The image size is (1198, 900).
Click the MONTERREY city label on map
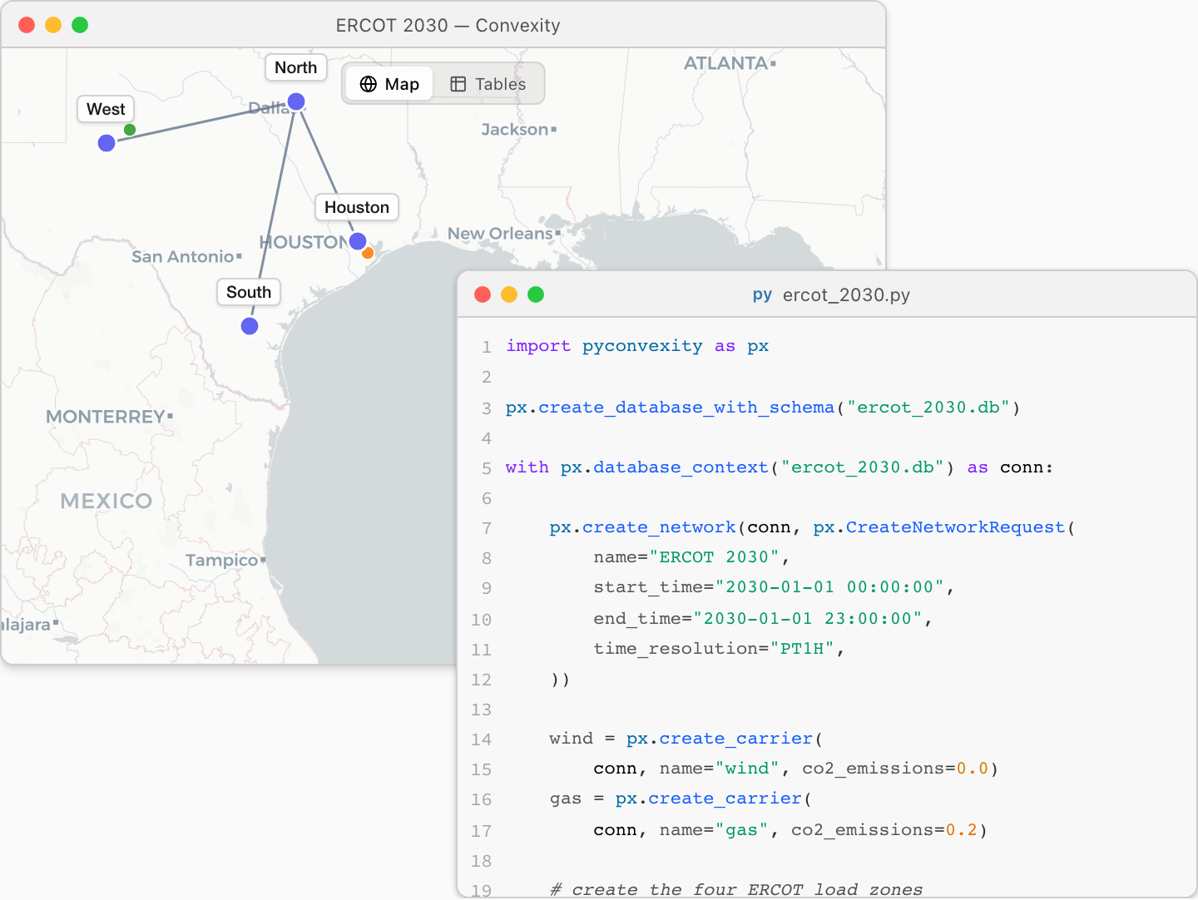[x=105, y=417]
